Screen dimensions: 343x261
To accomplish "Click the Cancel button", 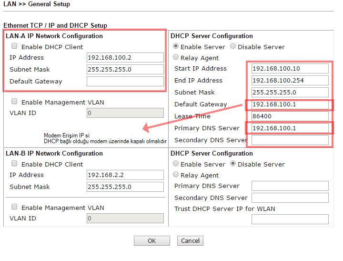I will pos(190,240).
